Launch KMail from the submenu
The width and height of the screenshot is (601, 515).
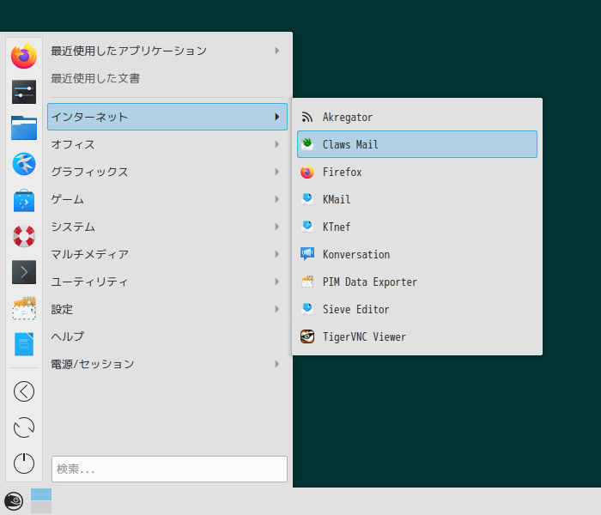click(417, 199)
